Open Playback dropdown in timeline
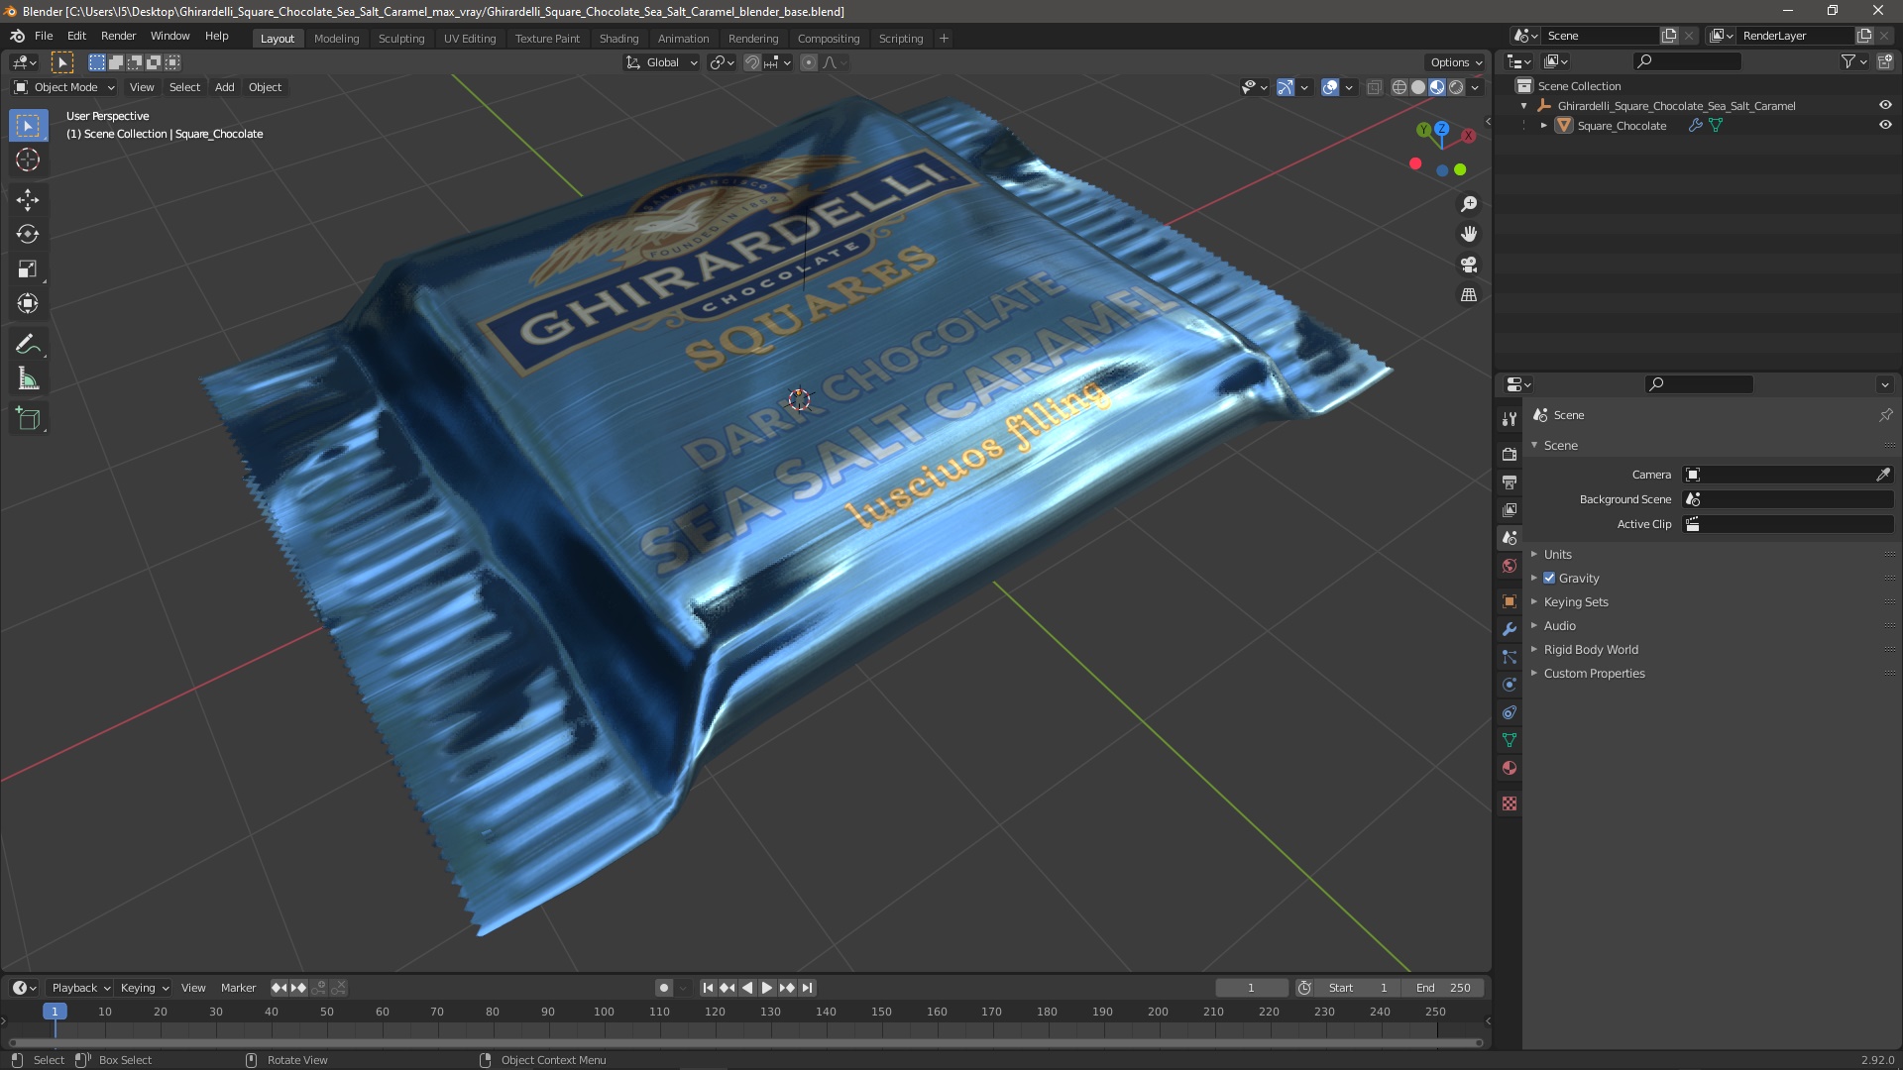The height and width of the screenshot is (1070, 1903). coord(80,988)
